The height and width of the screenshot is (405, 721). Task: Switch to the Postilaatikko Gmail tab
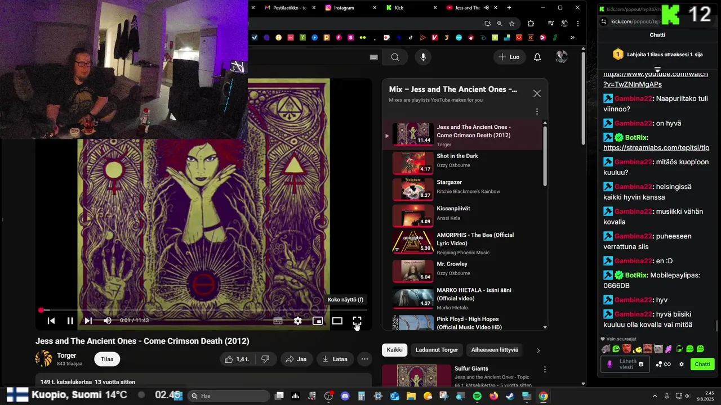point(289,7)
